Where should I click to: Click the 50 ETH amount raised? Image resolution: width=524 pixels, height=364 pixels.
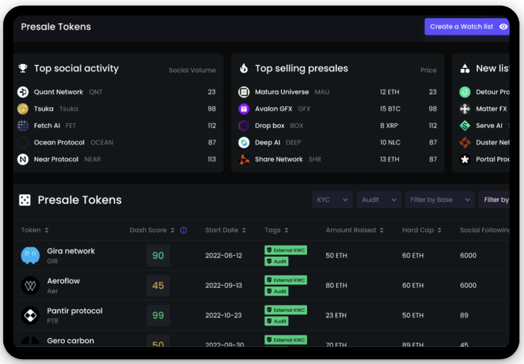(x=336, y=256)
